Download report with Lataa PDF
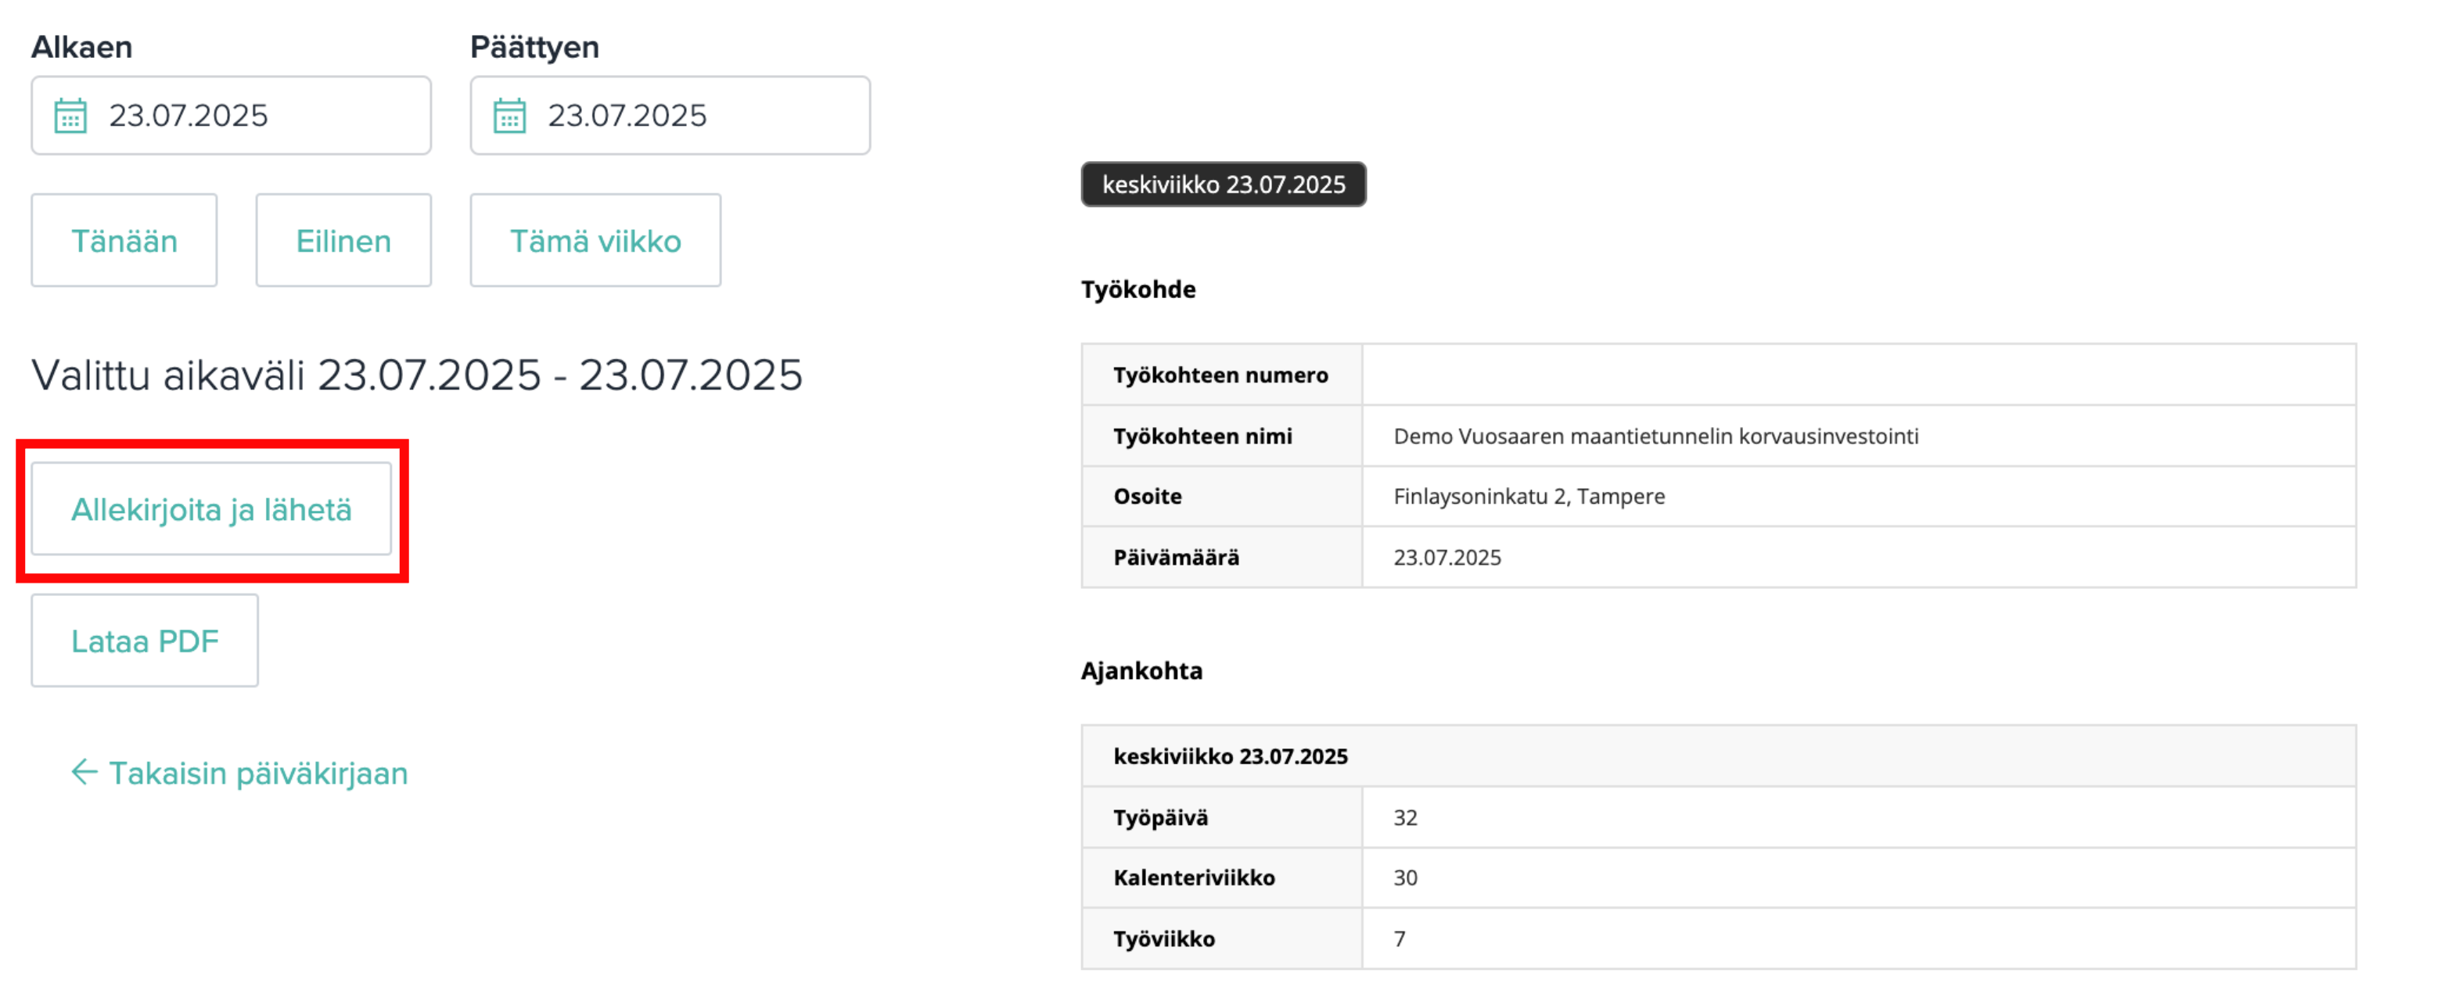Screen dimensions: 2451x998 tap(145, 641)
